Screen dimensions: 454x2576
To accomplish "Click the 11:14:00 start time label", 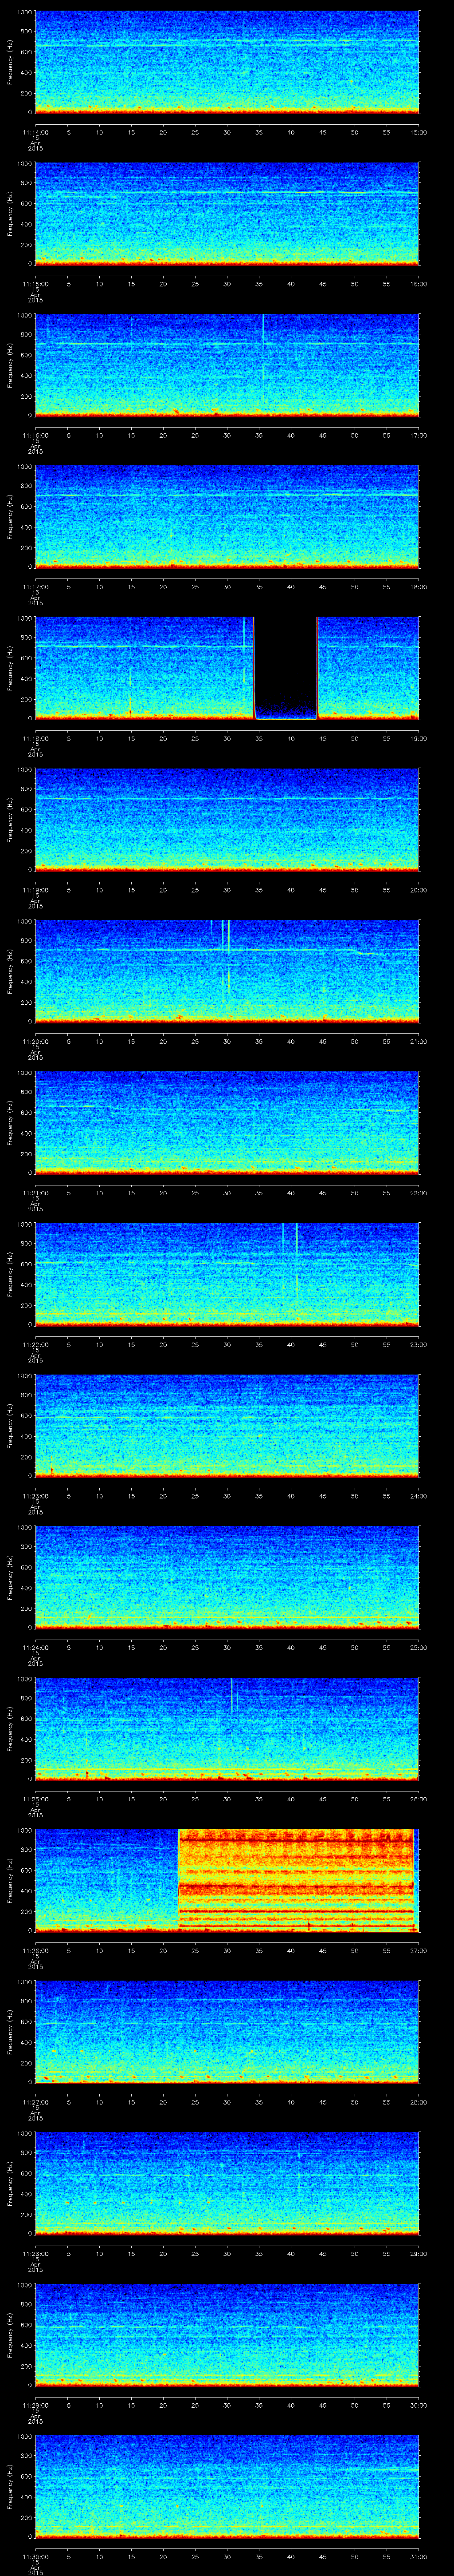I will 35,132.
